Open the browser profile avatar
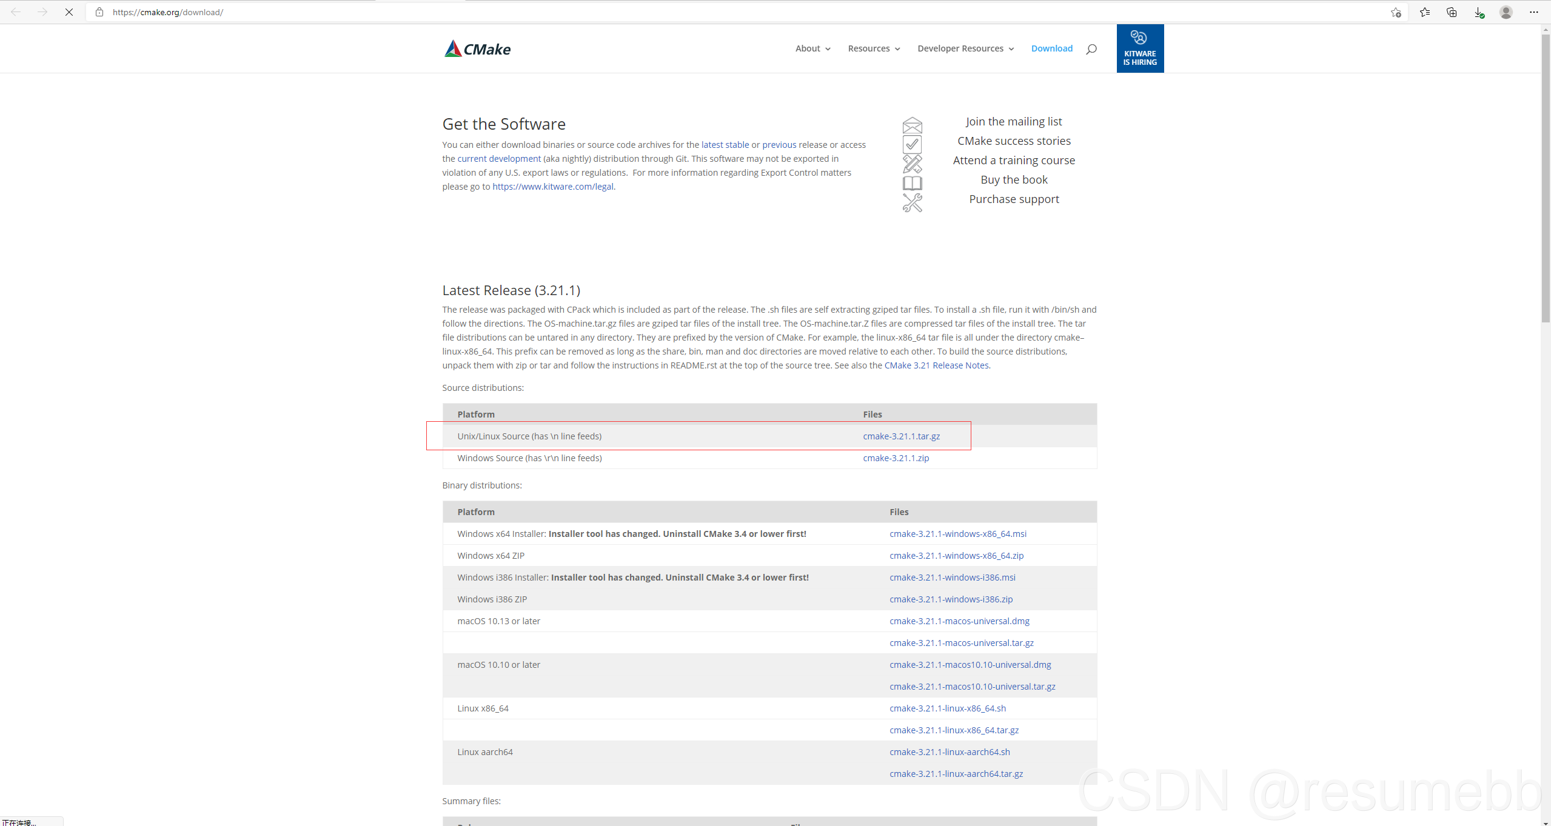Screen dimensions: 1551x826 pos(1506,12)
